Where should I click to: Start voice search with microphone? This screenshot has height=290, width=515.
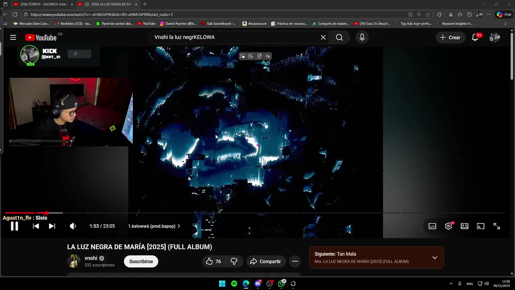(362, 37)
